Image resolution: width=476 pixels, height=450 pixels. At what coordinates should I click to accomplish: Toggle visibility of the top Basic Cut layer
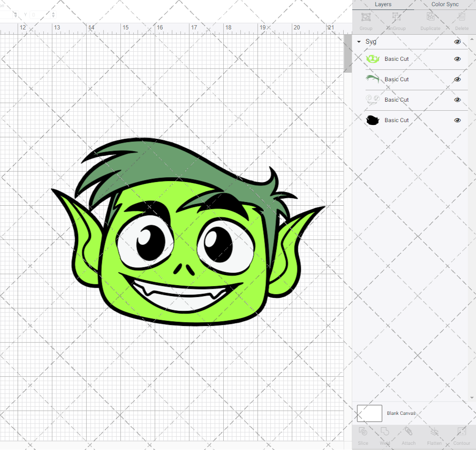(457, 59)
